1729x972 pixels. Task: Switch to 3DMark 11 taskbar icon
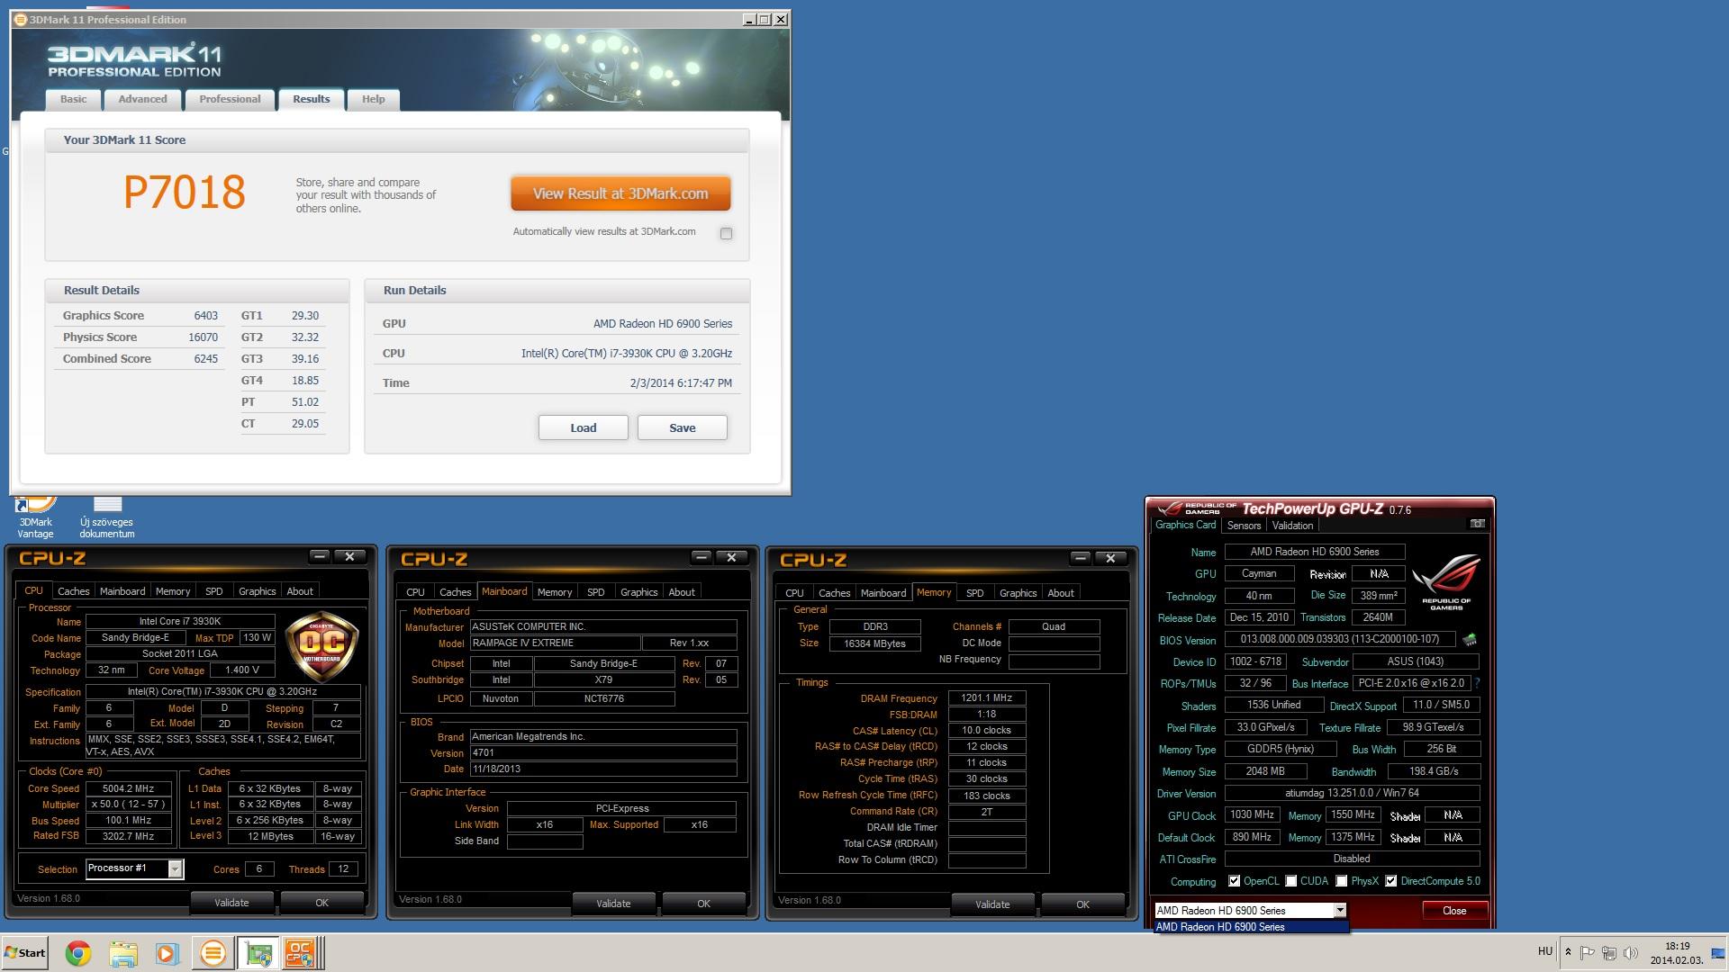click(x=213, y=953)
